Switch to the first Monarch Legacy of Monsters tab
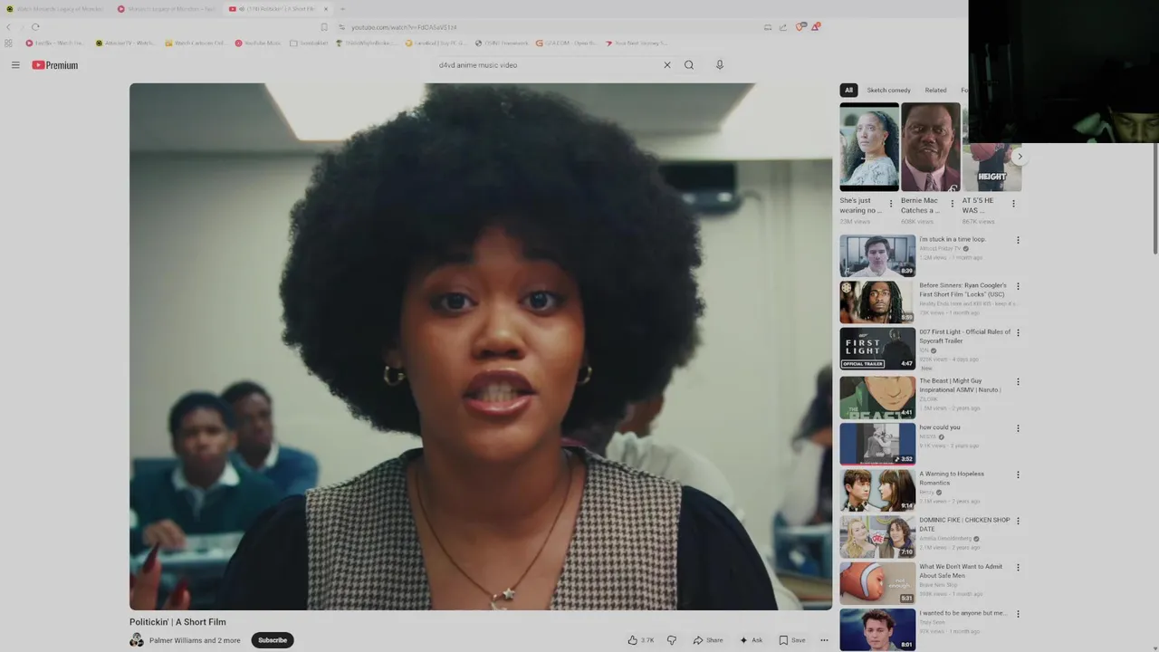Viewport: 1159px width, 652px height. 54,9
